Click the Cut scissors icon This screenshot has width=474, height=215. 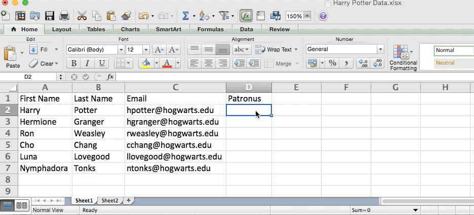coord(82,16)
